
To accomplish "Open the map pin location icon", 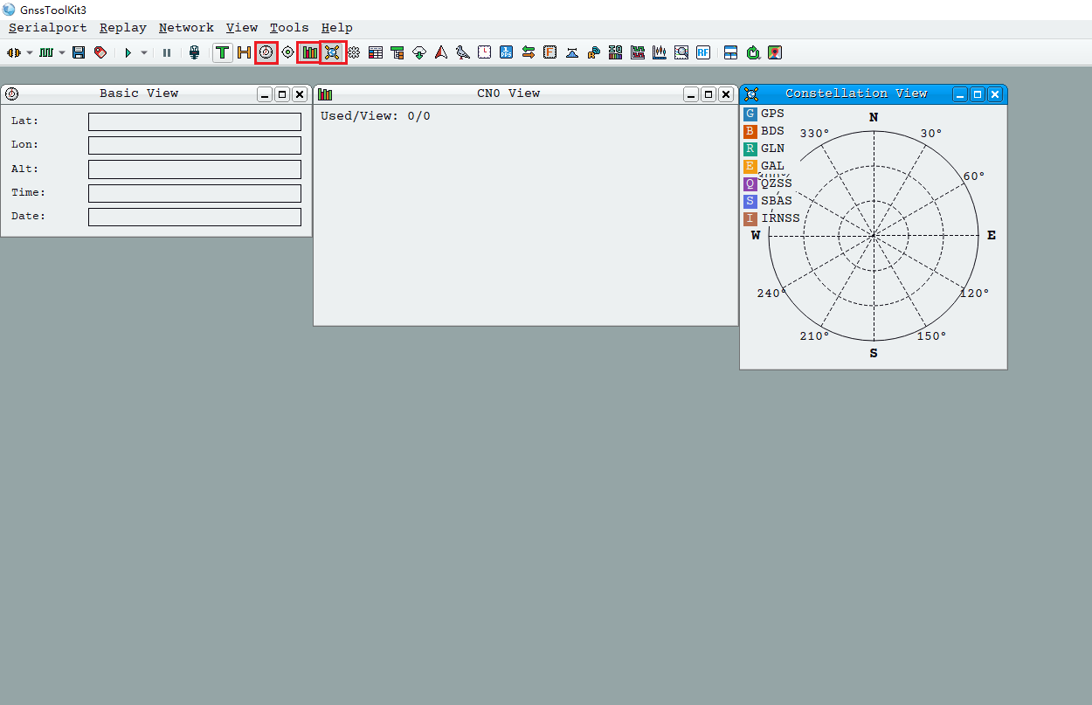I will [x=775, y=53].
